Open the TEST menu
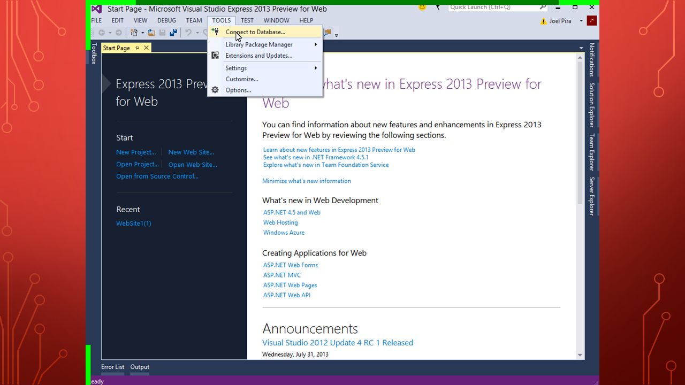This screenshot has width=685, height=385. pos(247,20)
